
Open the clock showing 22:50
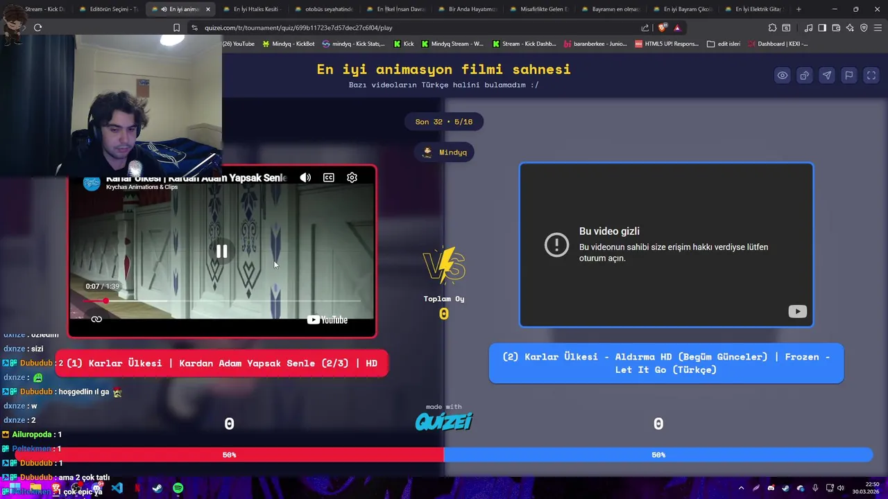point(867,488)
